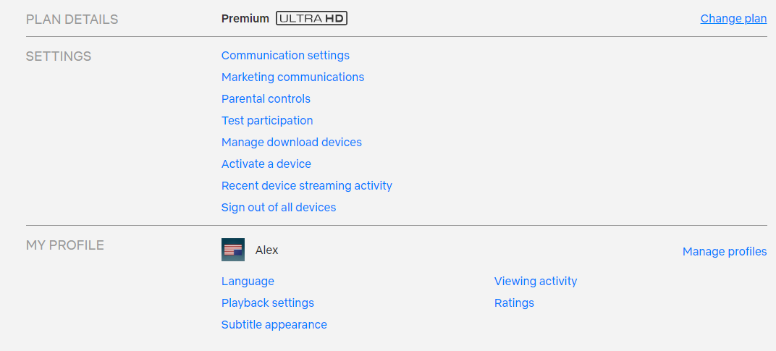Viewport: 776px width, 351px height.
Task: Click the MY PROFILE section heading
Action: tap(65, 245)
